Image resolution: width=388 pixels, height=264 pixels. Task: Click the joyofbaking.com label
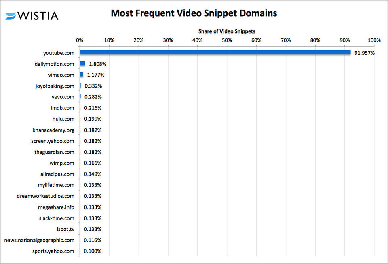[x=55, y=86]
